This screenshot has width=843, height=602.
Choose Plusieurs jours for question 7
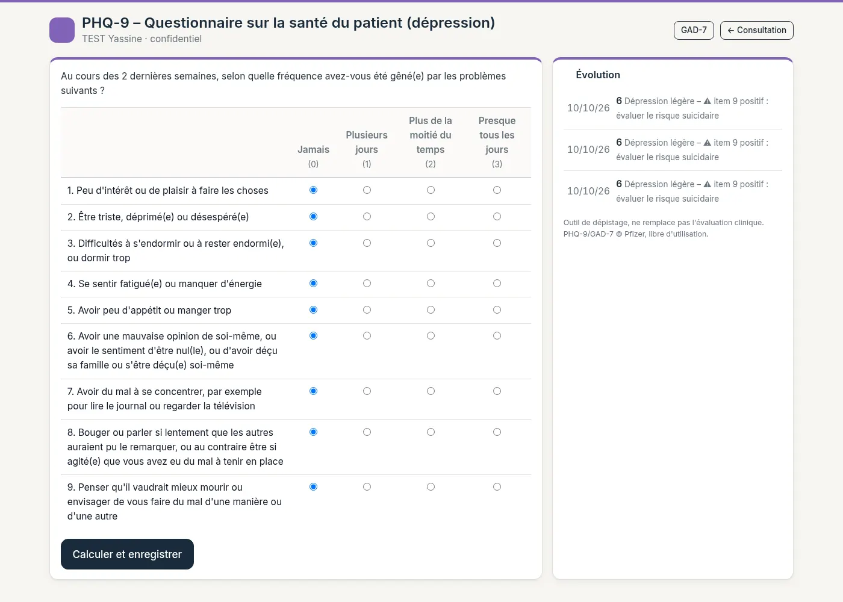367,391
